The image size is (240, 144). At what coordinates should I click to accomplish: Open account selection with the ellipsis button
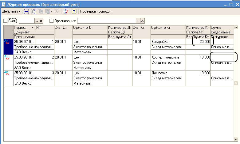click(x=37, y=21)
